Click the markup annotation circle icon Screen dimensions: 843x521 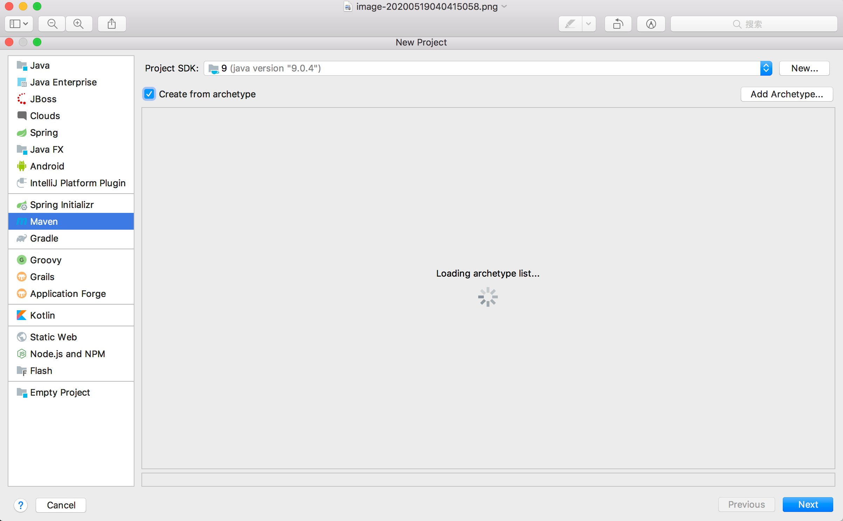[x=651, y=24]
